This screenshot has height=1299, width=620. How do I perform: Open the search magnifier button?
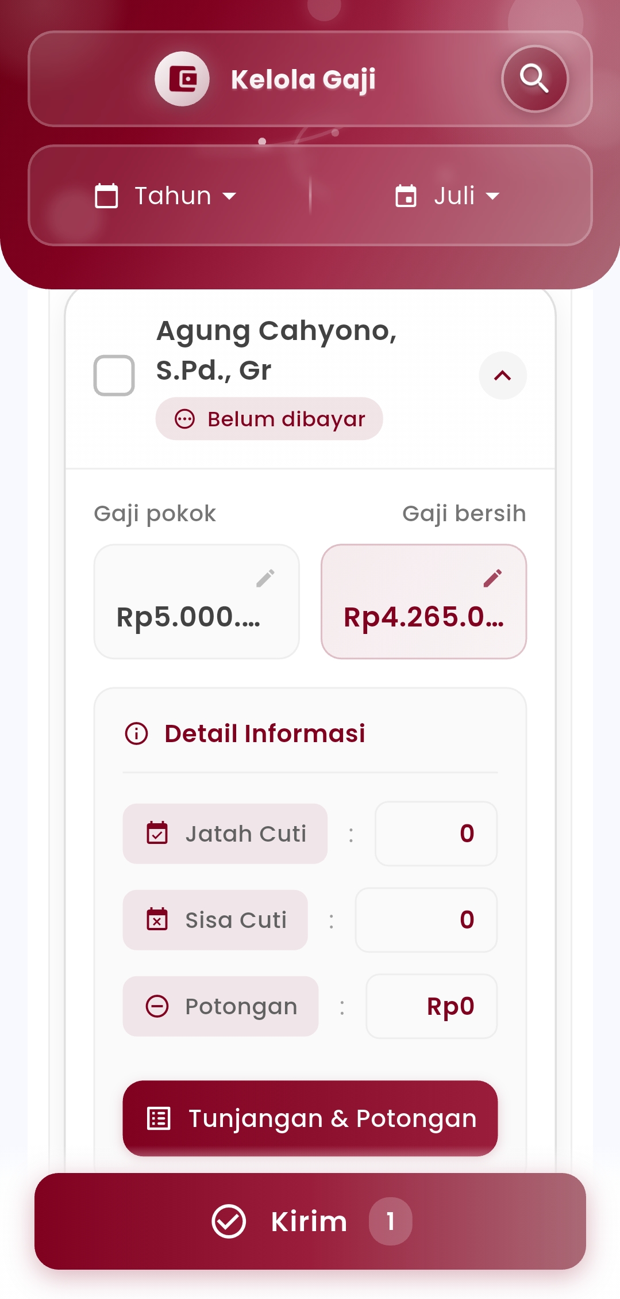pyautogui.click(x=534, y=79)
